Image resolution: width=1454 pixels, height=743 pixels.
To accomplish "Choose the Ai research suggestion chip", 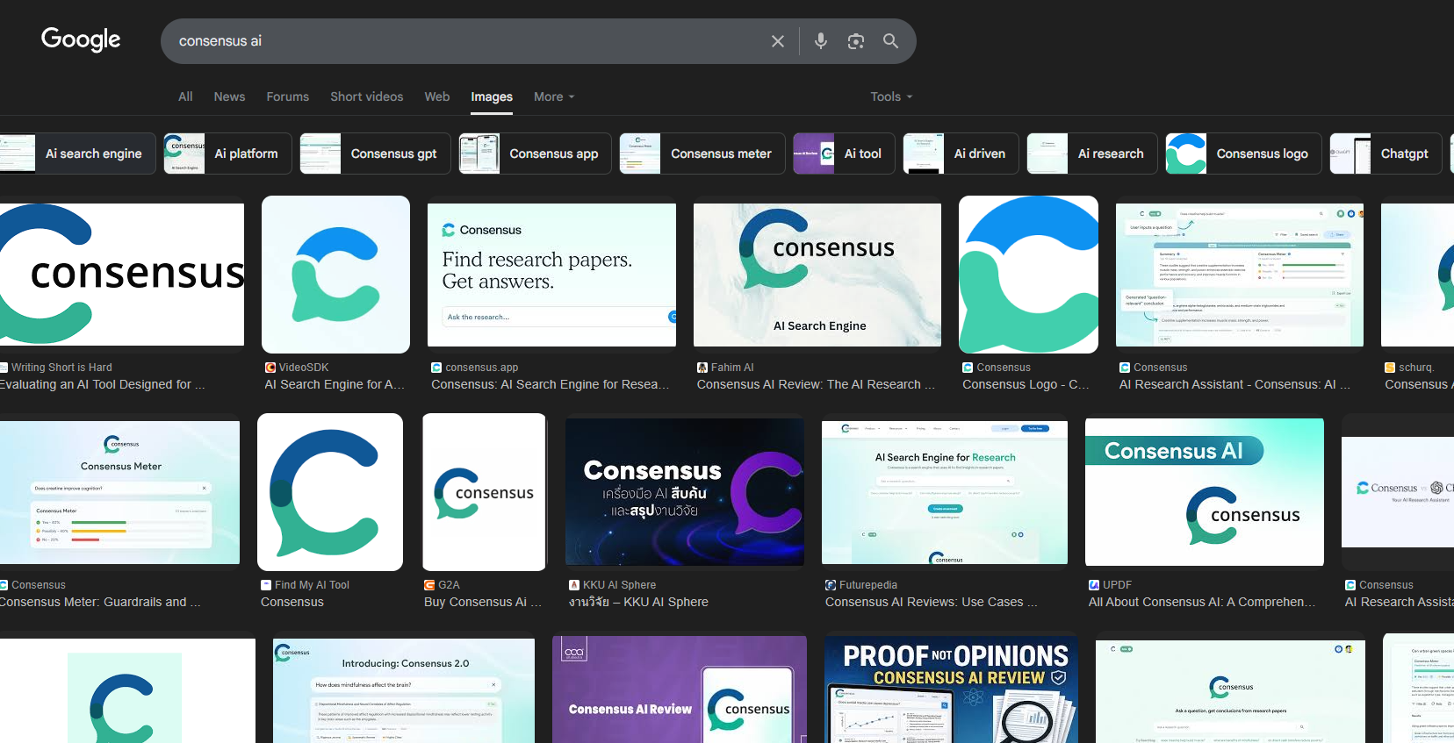I will point(1092,154).
